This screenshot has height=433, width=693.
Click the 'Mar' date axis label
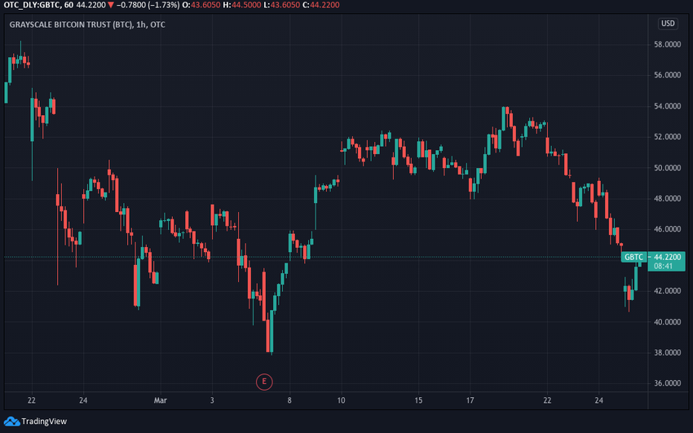[x=161, y=400]
